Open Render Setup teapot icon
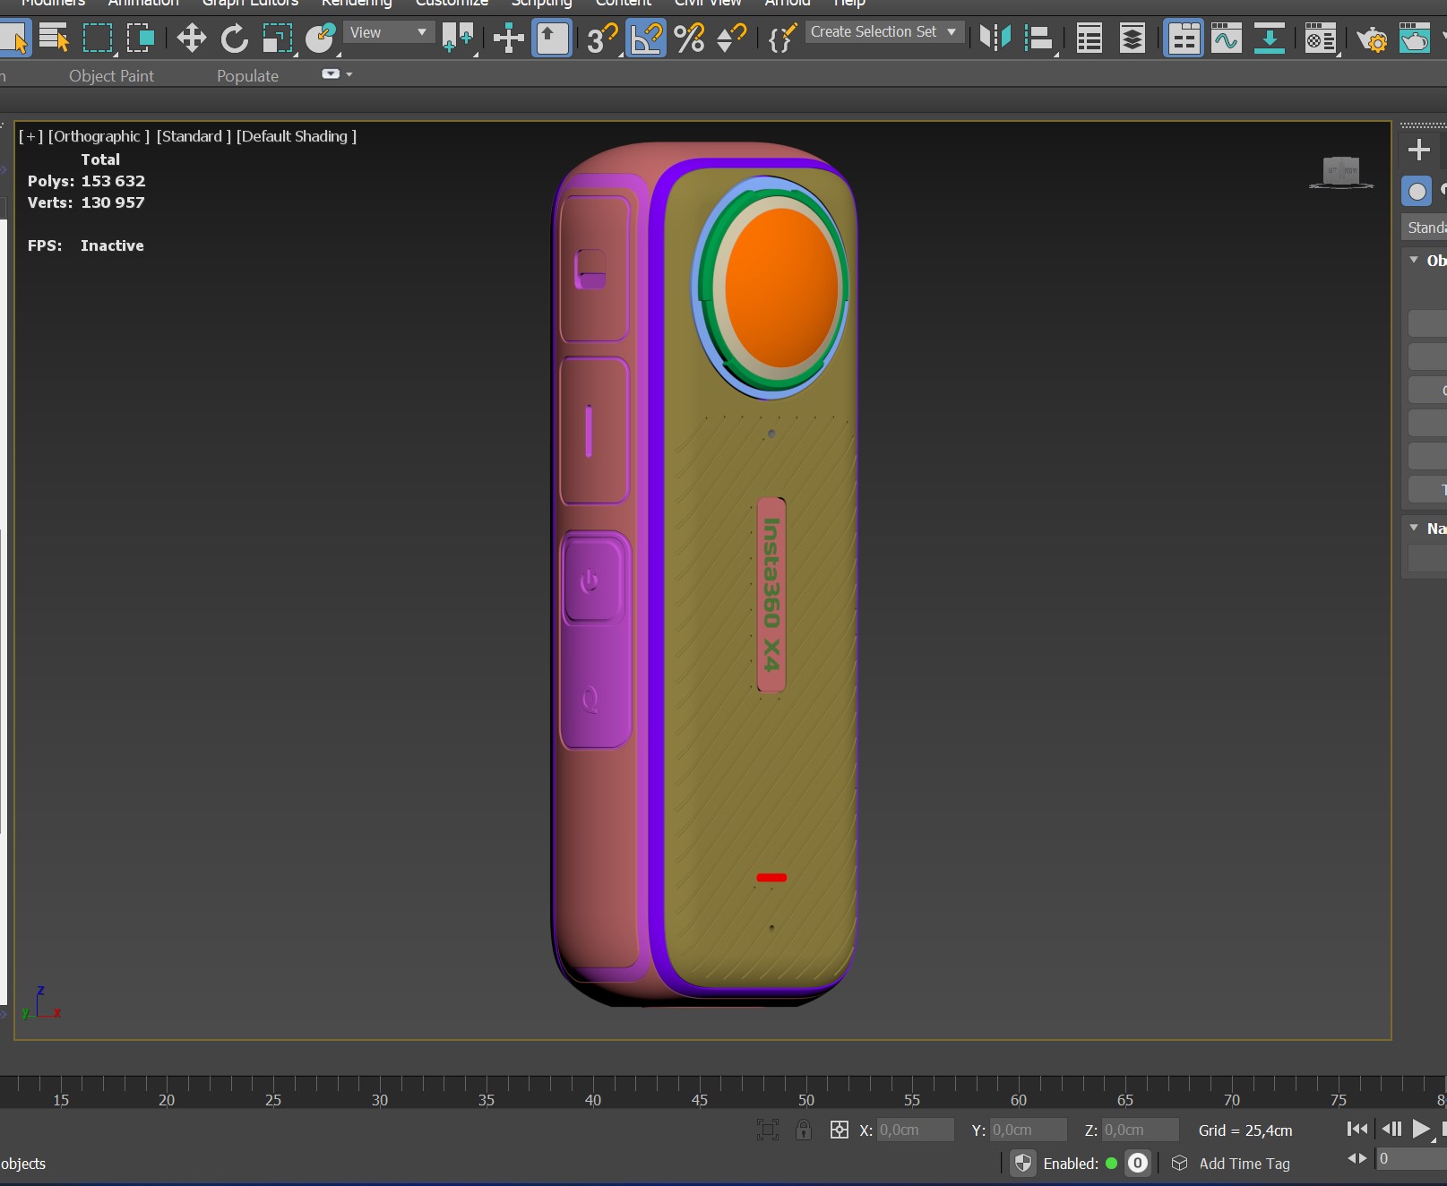Image resolution: width=1447 pixels, height=1186 pixels. click(x=1371, y=39)
